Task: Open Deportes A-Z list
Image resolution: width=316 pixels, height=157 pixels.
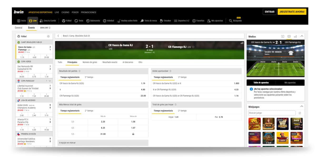Action: click(x=182, y=21)
